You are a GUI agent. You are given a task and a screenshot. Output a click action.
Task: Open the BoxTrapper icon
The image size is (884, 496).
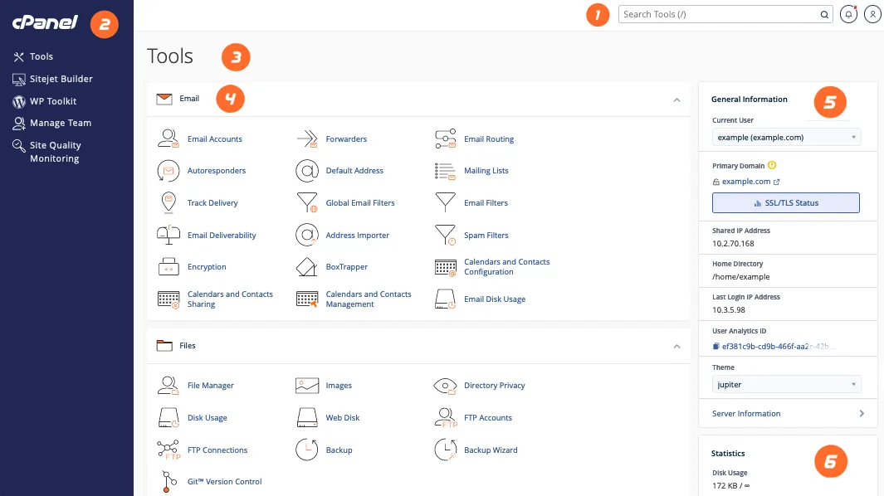307,267
